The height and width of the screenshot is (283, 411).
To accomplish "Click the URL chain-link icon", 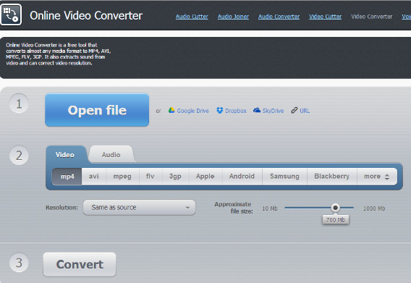I will pos(294,111).
